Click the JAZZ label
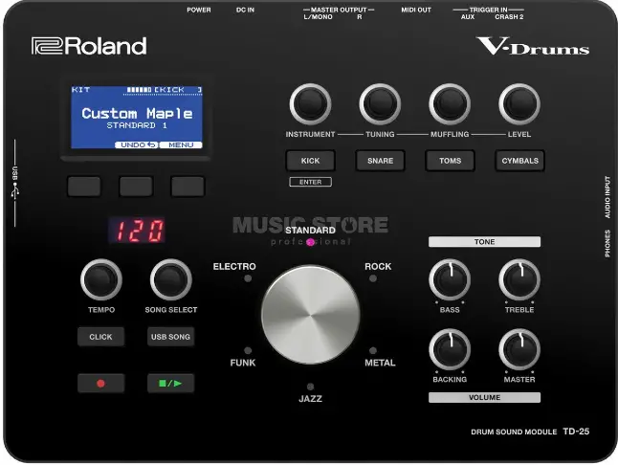 (310, 398)
